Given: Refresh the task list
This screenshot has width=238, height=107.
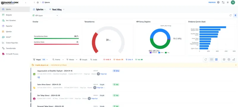Looking at the screenshot, I should pyautogui.click(x=206, y=59).
